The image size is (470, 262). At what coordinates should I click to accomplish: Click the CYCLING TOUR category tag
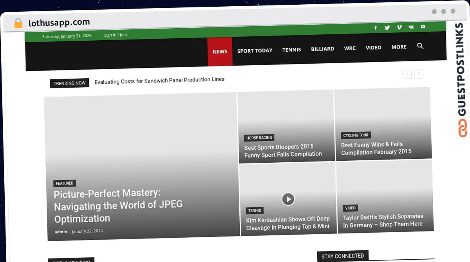[356, 135]
